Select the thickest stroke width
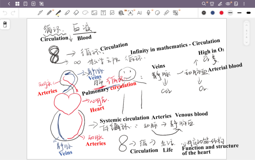 [248, 13]
